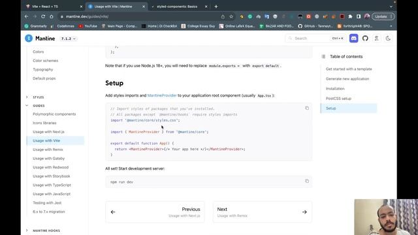The height and width of the screenshot is (235, 418).
Task: Click the text direction icon in header
Action: [376, 39]
